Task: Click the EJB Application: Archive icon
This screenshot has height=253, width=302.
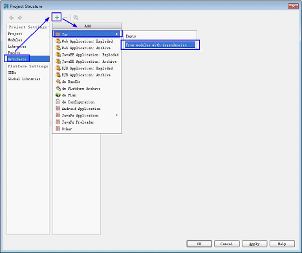Action: coord(58,75)
